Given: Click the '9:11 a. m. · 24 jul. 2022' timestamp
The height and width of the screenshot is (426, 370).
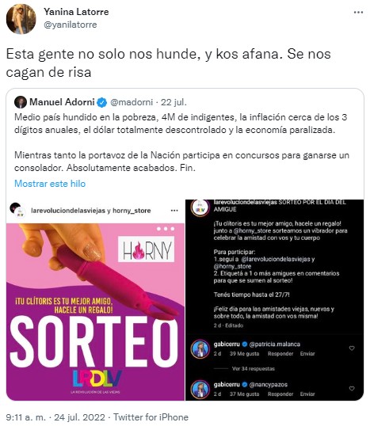Looking at the screenshot, I should click(55, 417).
